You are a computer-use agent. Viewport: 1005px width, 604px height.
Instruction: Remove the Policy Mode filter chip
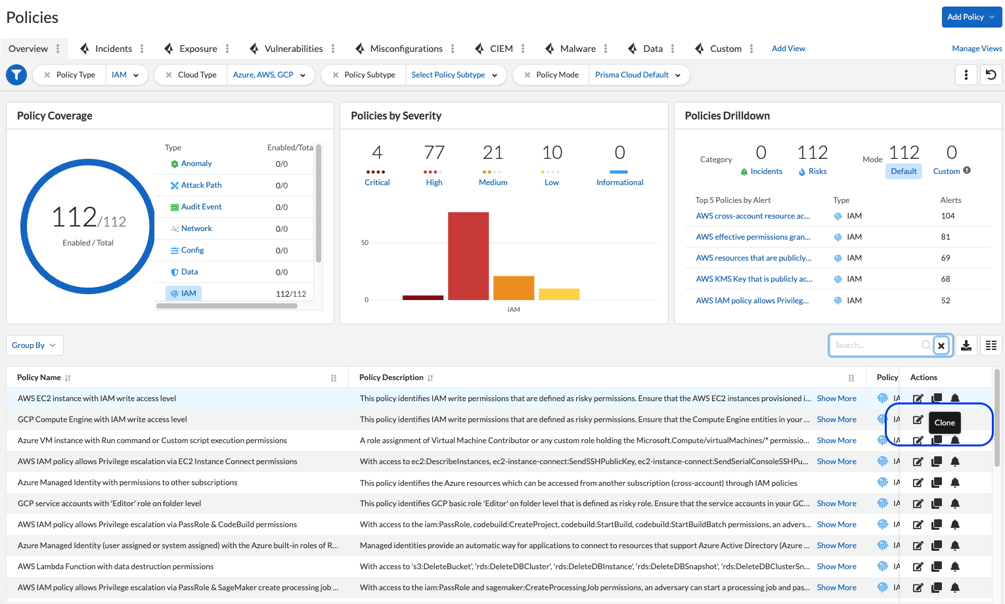point(527,75)
